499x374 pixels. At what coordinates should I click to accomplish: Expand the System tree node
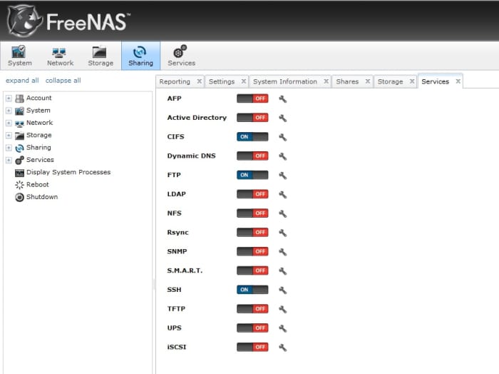[x=9, y=111]
